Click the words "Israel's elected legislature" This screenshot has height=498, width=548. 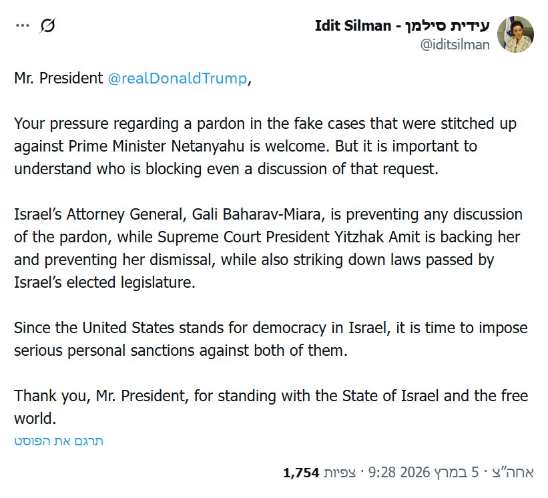pyautogui.click(x=104, y=282)
